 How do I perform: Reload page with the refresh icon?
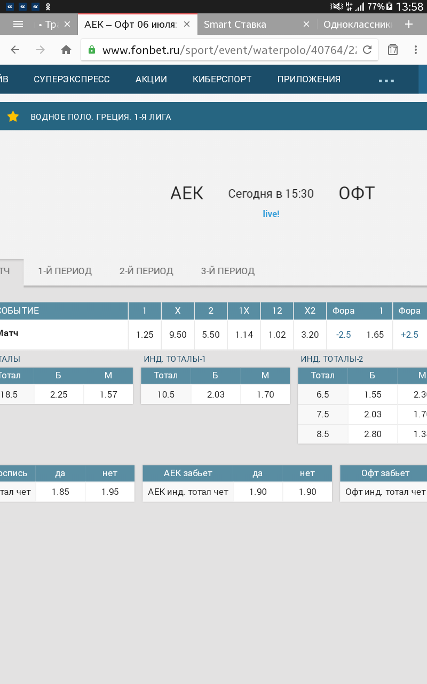[367, 50]
